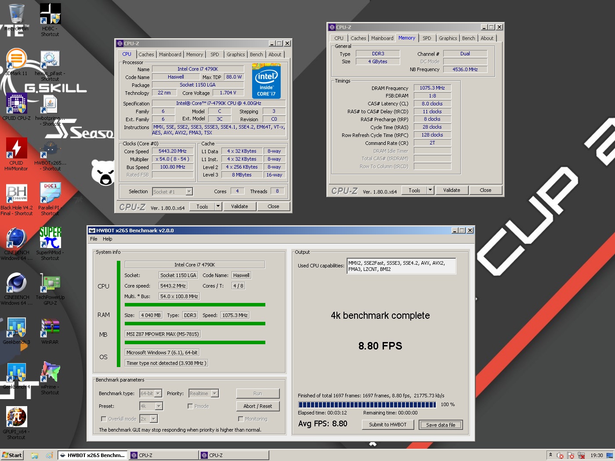615x461 pixels.
Task: Open the Parallel PI shortcut icon
Action: coord(50,199)
